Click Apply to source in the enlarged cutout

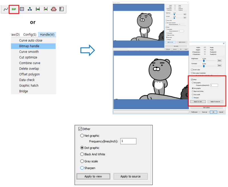click(x=131, y=176)
